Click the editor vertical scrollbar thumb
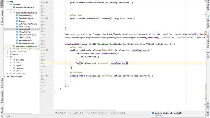Viewport: 210px width, 118px height. tap(206, 96)
